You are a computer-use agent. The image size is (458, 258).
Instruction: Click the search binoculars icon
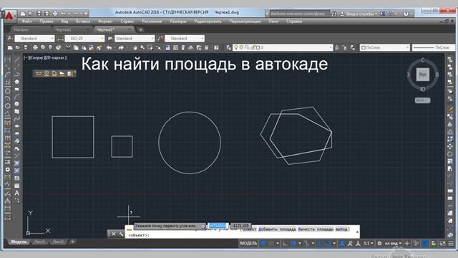pos(334,14)
